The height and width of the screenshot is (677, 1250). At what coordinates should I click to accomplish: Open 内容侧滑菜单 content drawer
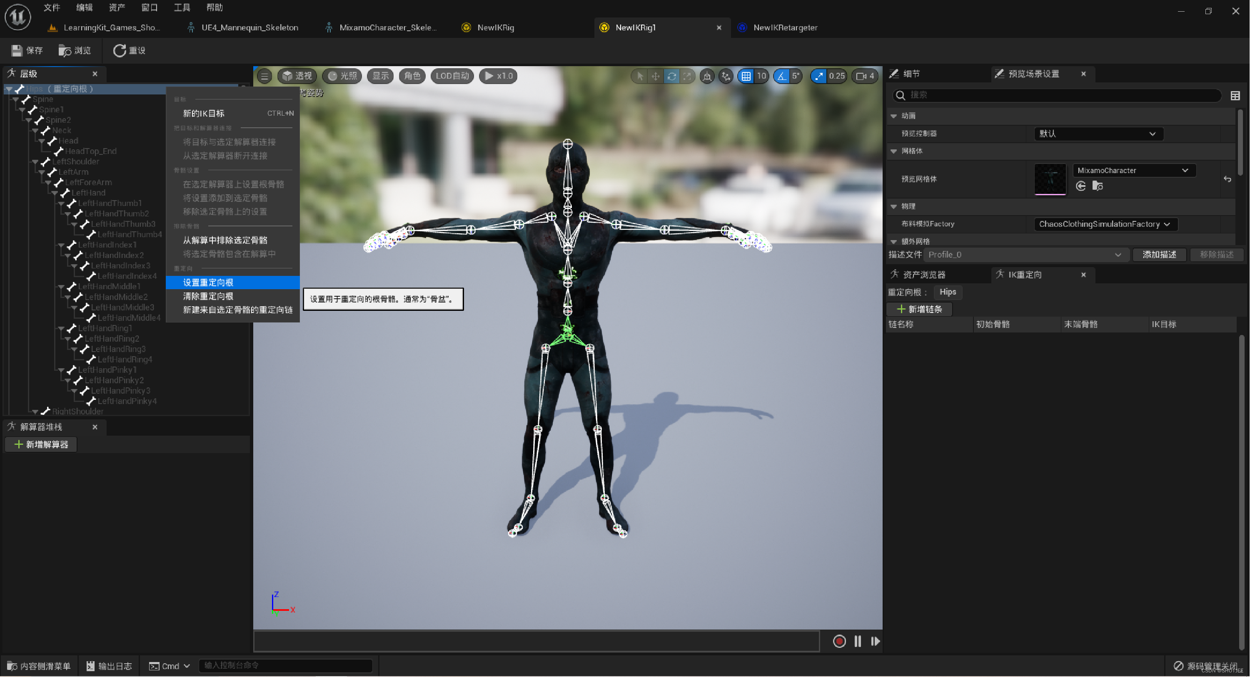pos(39,666)
